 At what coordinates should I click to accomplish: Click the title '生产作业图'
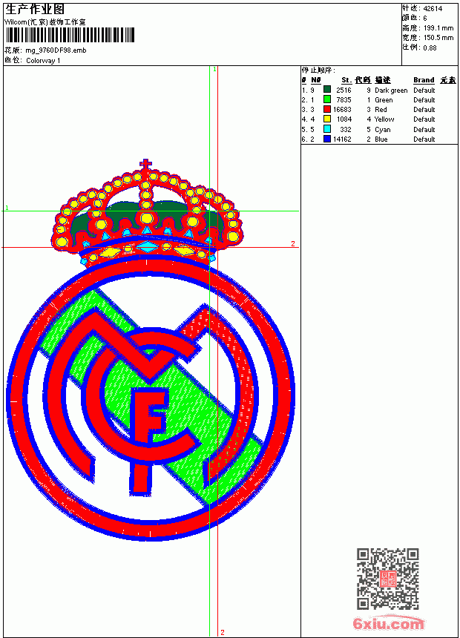pos(35,9)
